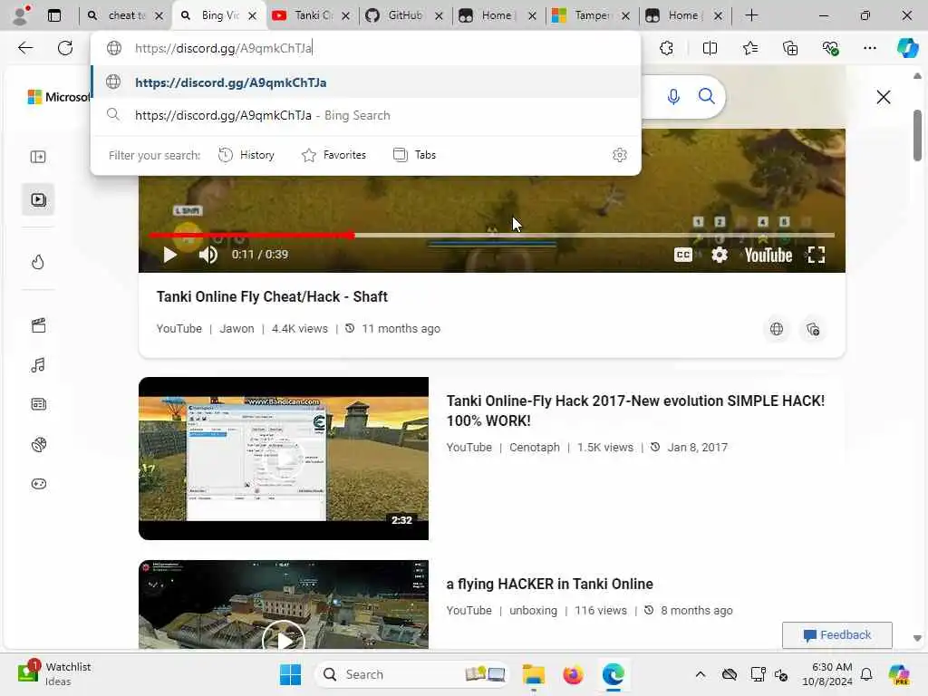Open the tab actions menu icon

coord(53,15)
